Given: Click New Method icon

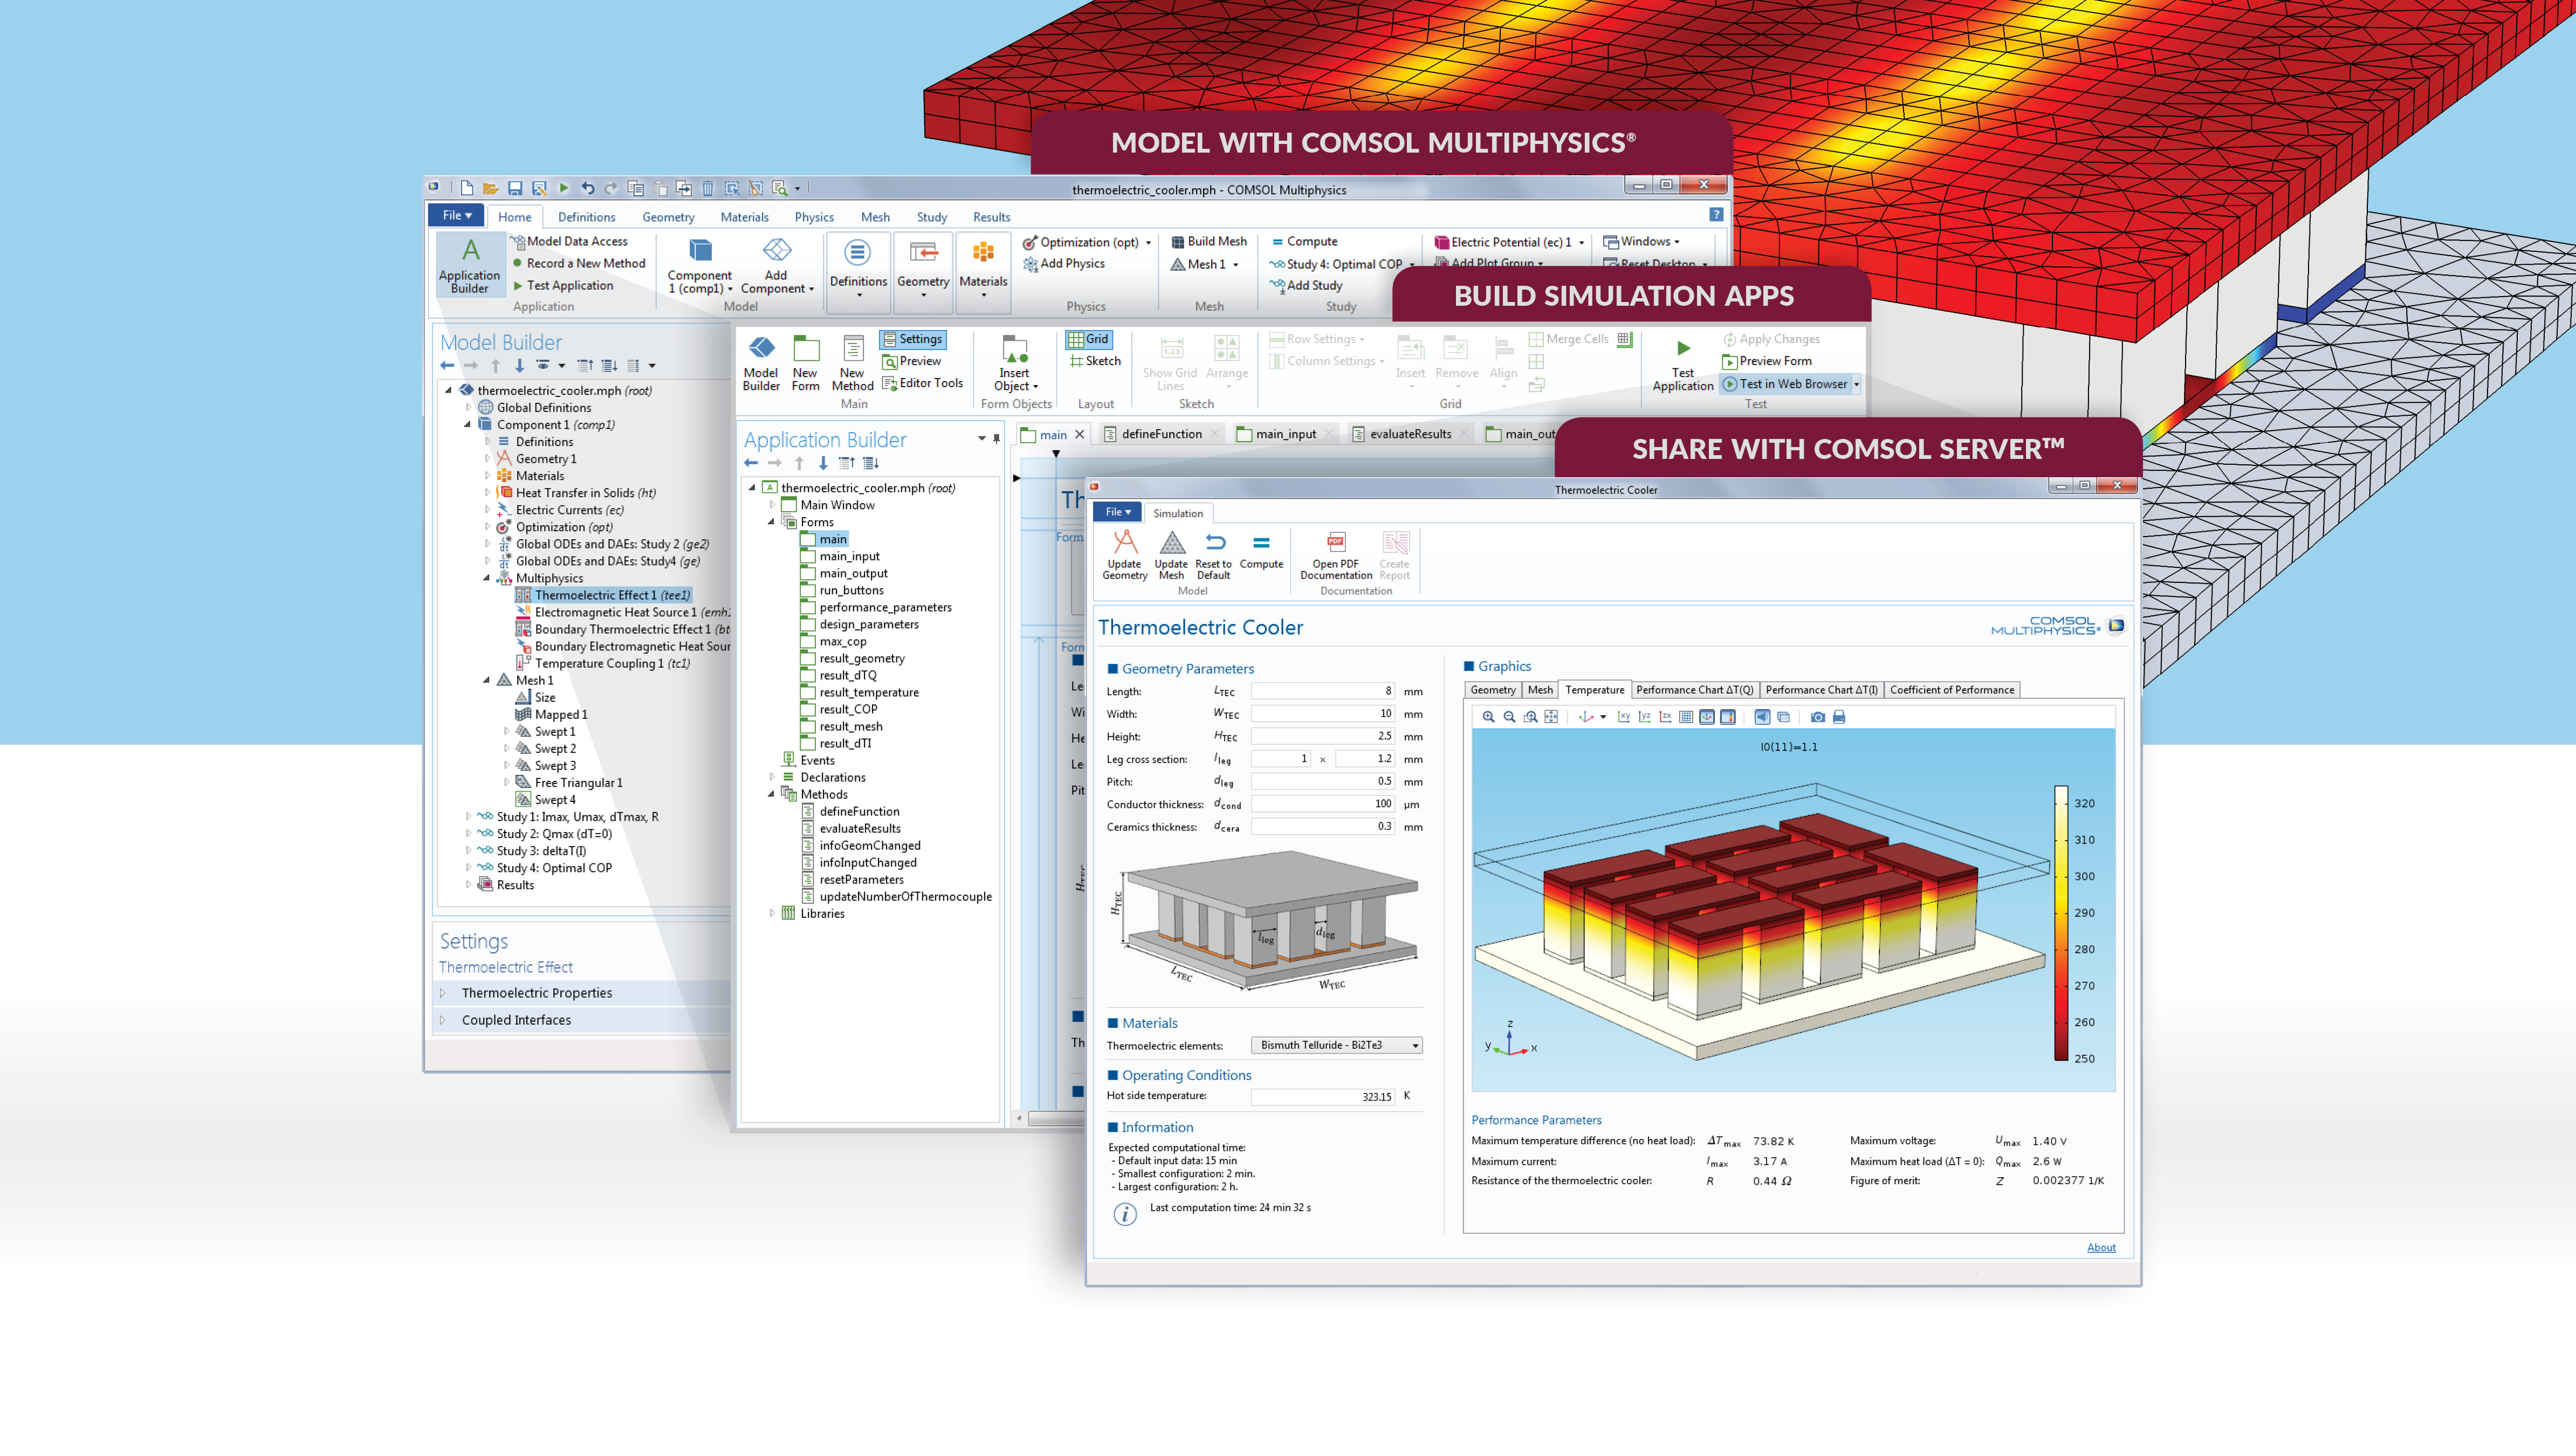Looking at the screenshot, I should point(852,363).
